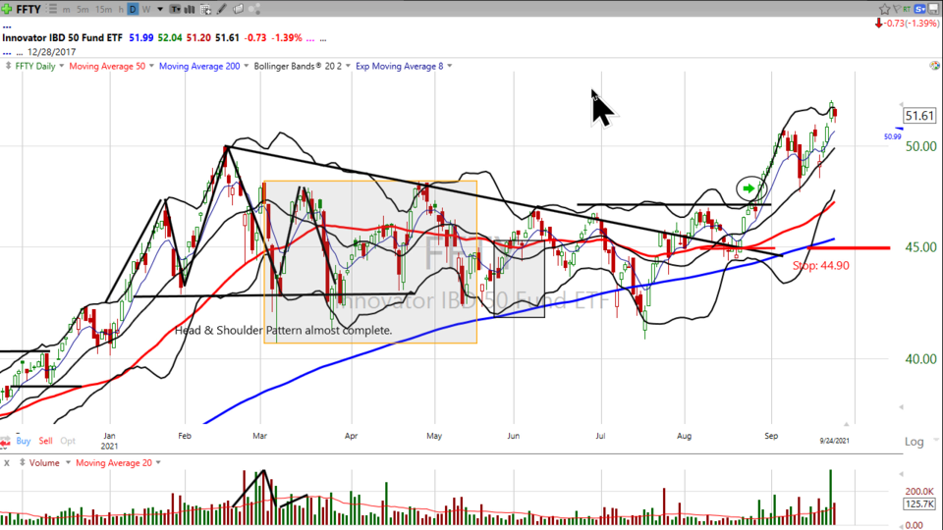Click the Sell link
Image resolution: width=943 pixels, height=530 pixels.
coord(45,442)
